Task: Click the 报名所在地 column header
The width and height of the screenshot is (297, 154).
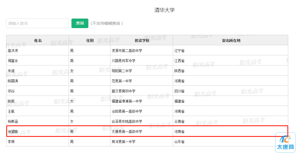Action: [231, 40]
